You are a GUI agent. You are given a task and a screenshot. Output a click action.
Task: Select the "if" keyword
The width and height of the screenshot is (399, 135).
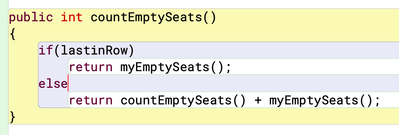pos(46,51)
